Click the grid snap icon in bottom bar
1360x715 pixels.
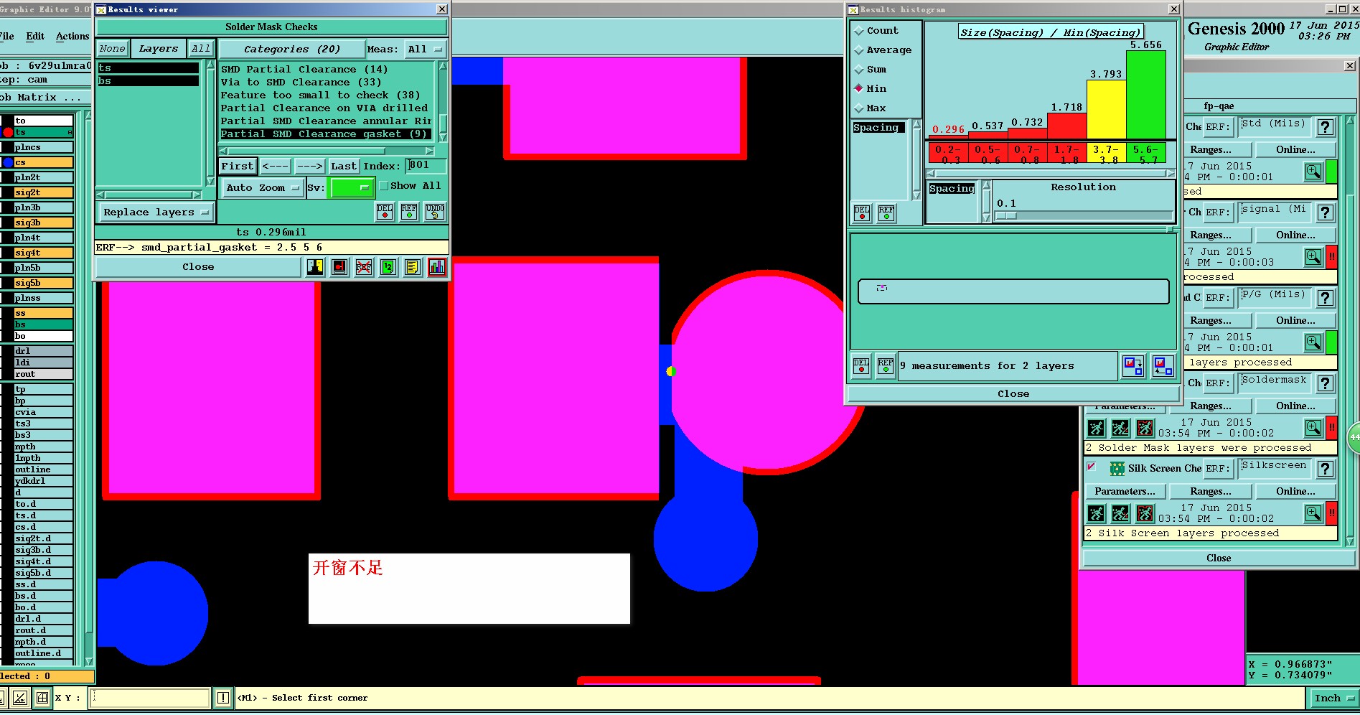click(x=42, y=698)
